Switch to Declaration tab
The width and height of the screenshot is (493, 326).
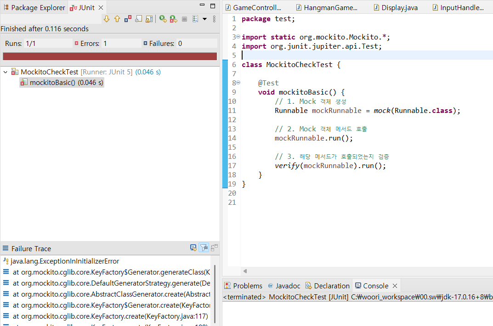327,286
